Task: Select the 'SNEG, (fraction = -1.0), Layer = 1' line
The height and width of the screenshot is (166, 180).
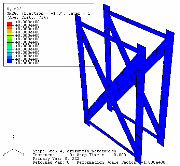Action: [48, 13]
